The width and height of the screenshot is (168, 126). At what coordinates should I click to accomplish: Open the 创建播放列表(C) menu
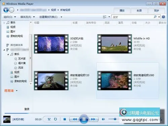pos(48,17)
